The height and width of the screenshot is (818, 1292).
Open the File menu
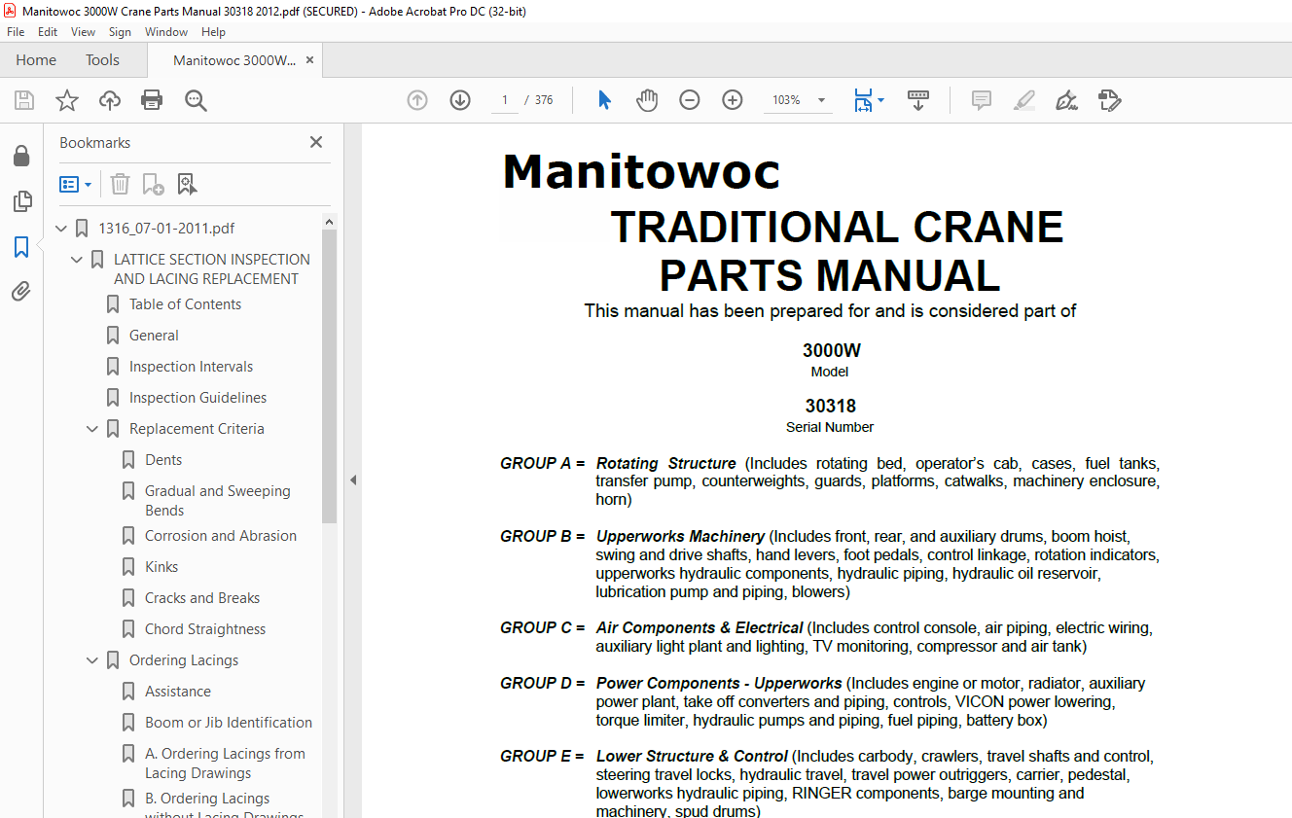point(16,32)
